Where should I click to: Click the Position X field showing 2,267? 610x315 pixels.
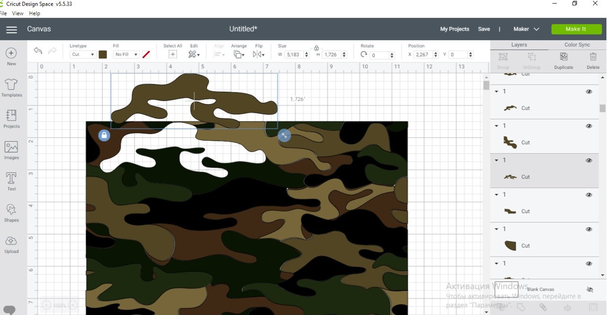click(423, 55)
